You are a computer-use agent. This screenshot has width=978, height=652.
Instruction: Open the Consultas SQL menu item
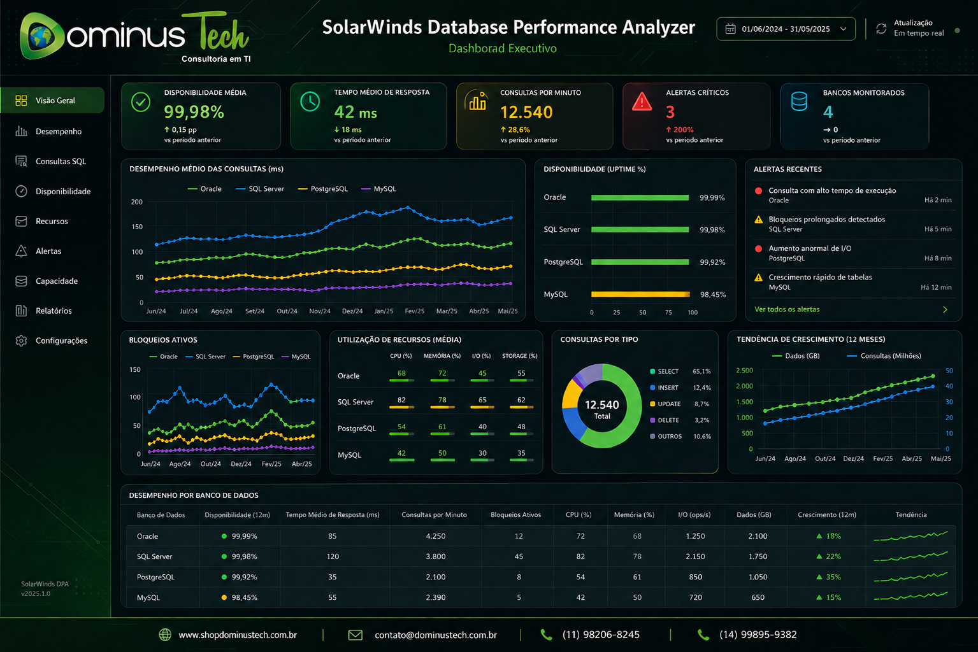52,161
